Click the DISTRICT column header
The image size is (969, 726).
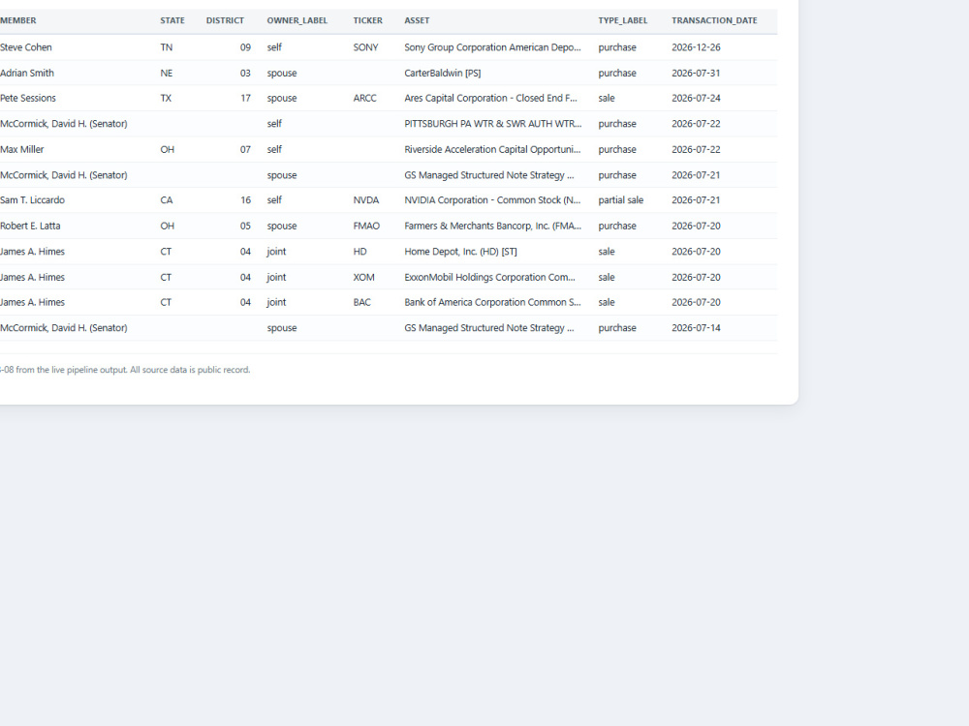[x=225, y=20]
